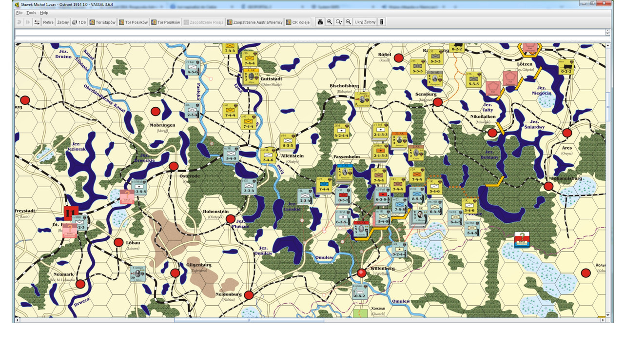Click the Żetony toolbar button
Screen dimensions: 624x349
[x=63, y=22]
